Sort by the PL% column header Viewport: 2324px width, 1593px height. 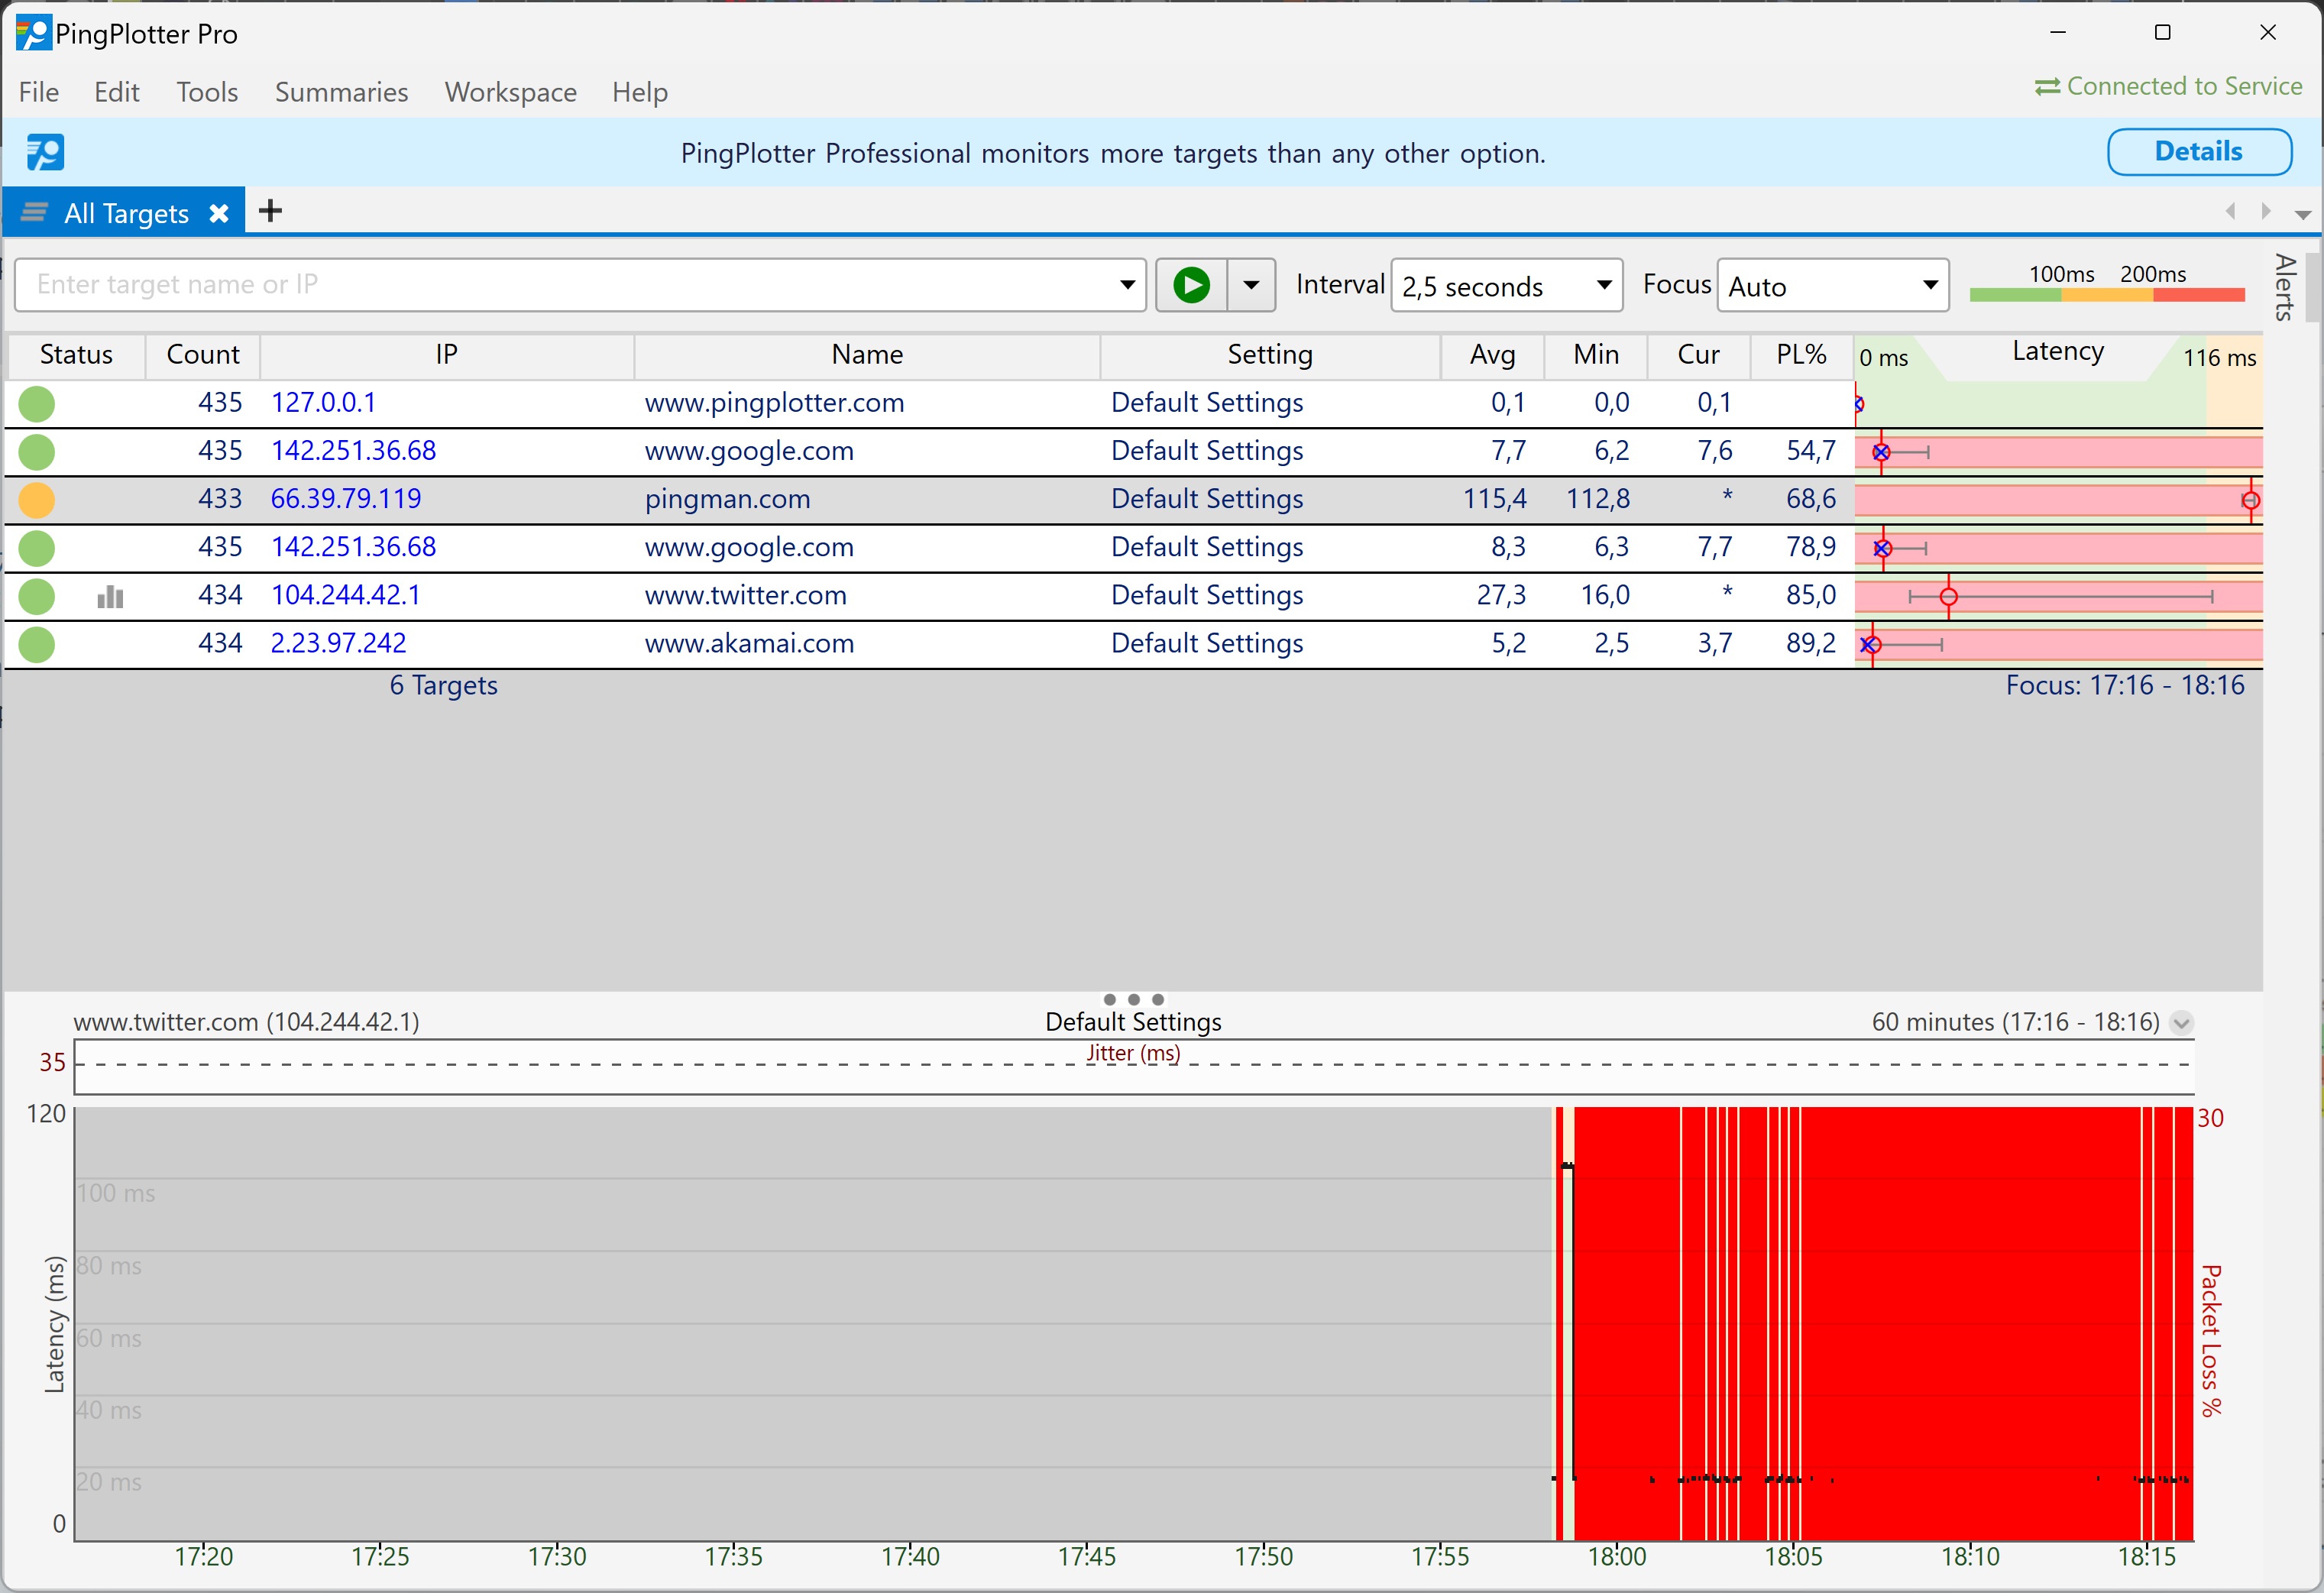[x=1801, y=355]
